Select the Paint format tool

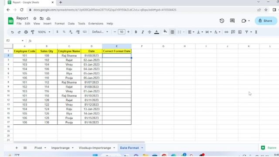[33, 32]
